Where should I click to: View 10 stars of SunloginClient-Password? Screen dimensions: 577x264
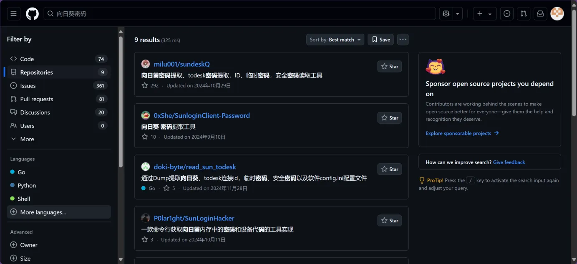click(149, 137)
